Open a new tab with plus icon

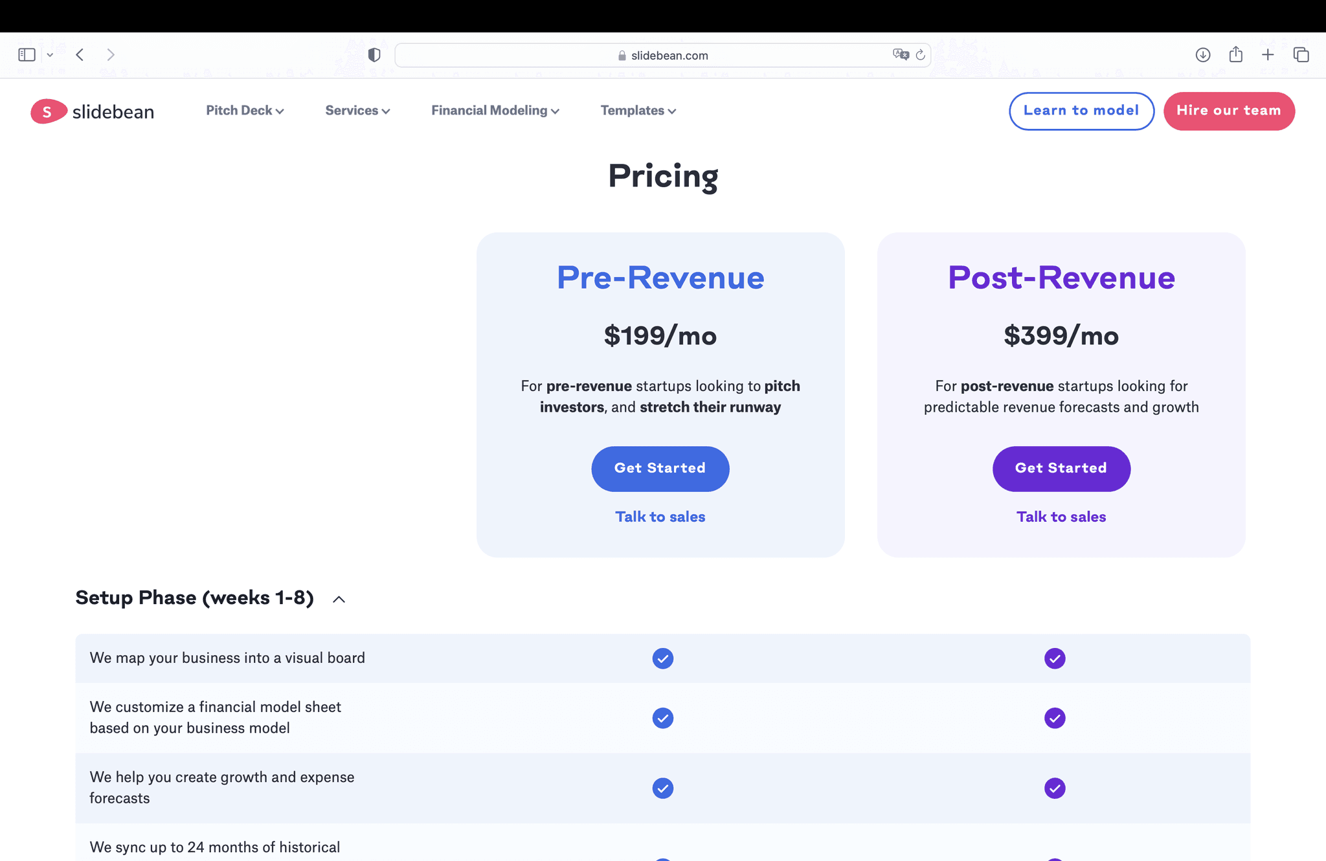tap(1268, 55)
